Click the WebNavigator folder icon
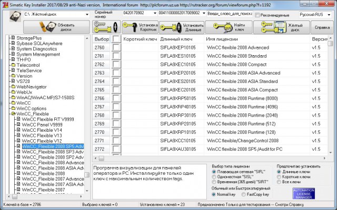Image resolution: width=337 pixels, height=210 pixels. click(13, 86)
